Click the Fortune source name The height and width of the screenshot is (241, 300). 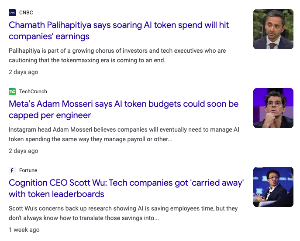28,170
